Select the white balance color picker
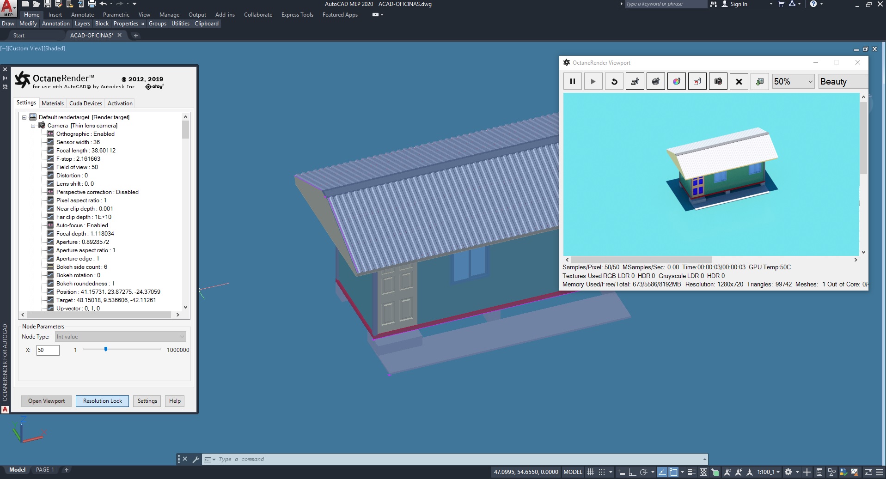This screenshot has width=886, height=479. click(x=677, y=82)
